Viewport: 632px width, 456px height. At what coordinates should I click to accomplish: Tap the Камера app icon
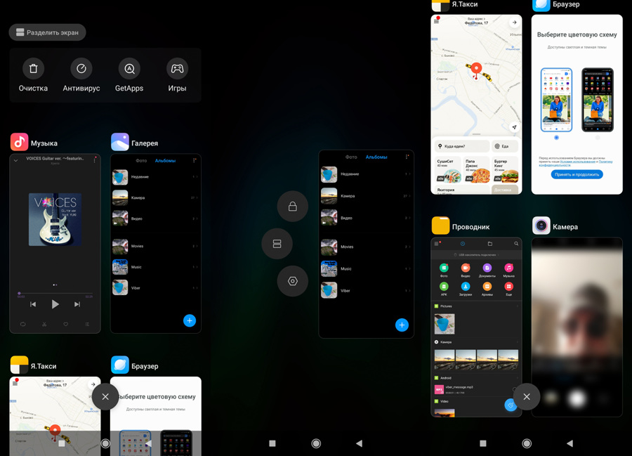coord(541,226)
